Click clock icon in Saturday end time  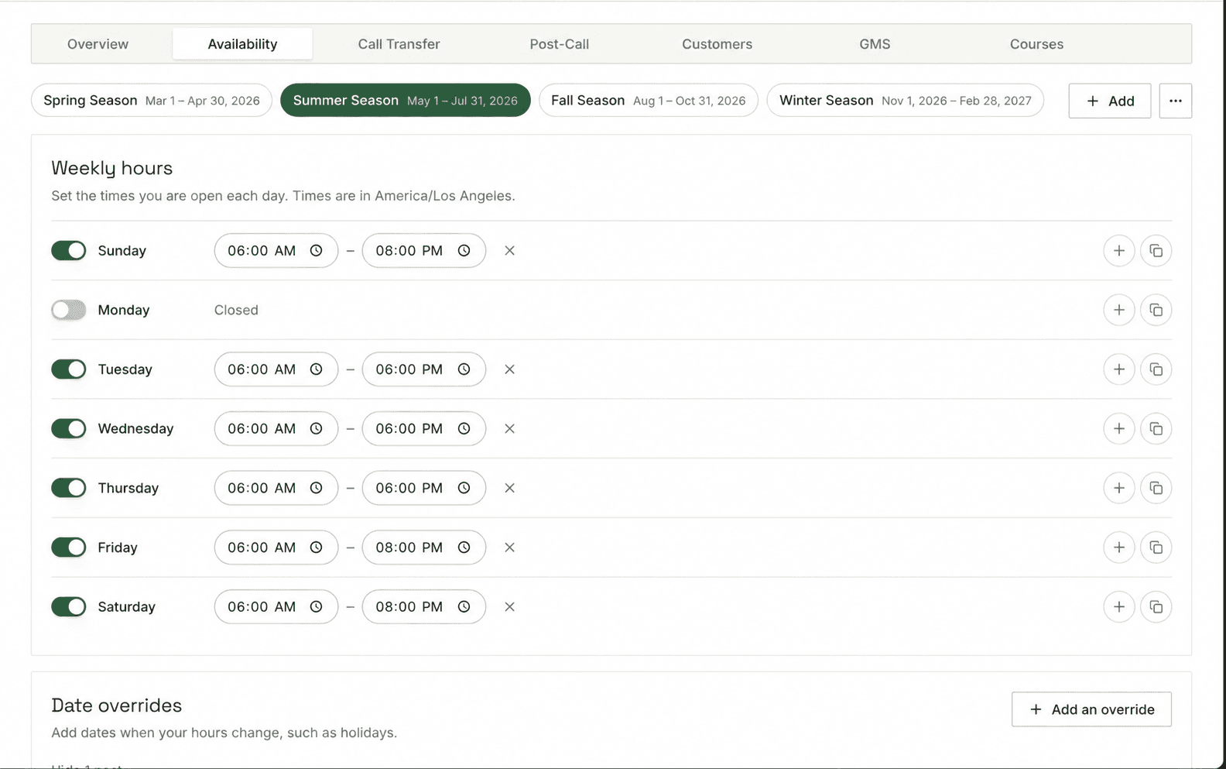click(x=464, y=607)
